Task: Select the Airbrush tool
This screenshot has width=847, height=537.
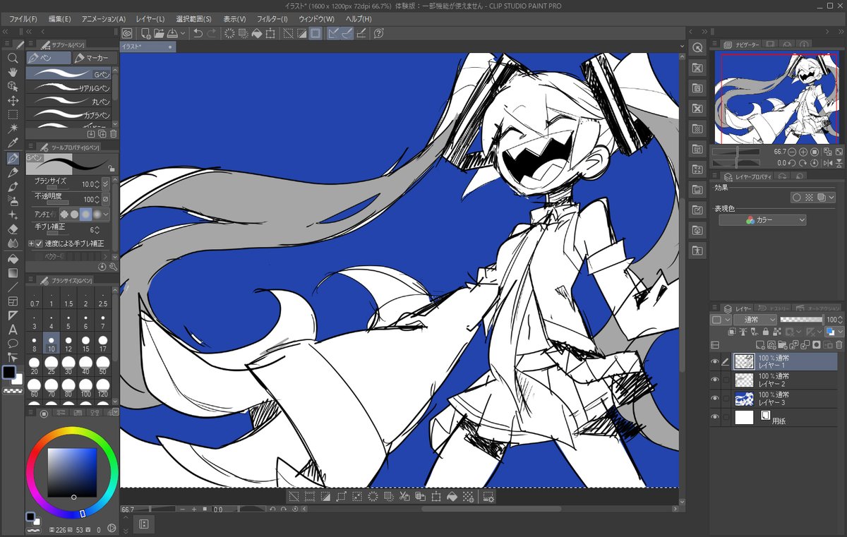Action: point(13,200)
